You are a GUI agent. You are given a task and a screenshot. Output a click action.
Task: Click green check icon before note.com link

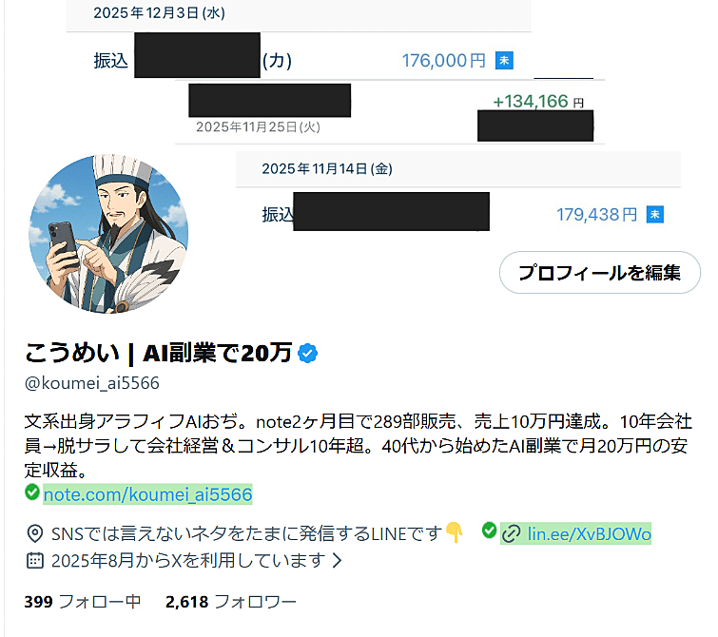(x=32, y=492)
